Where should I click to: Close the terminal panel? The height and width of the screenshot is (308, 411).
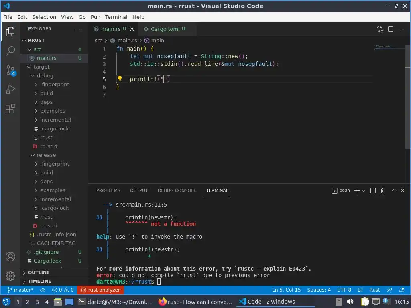(403, 190)
